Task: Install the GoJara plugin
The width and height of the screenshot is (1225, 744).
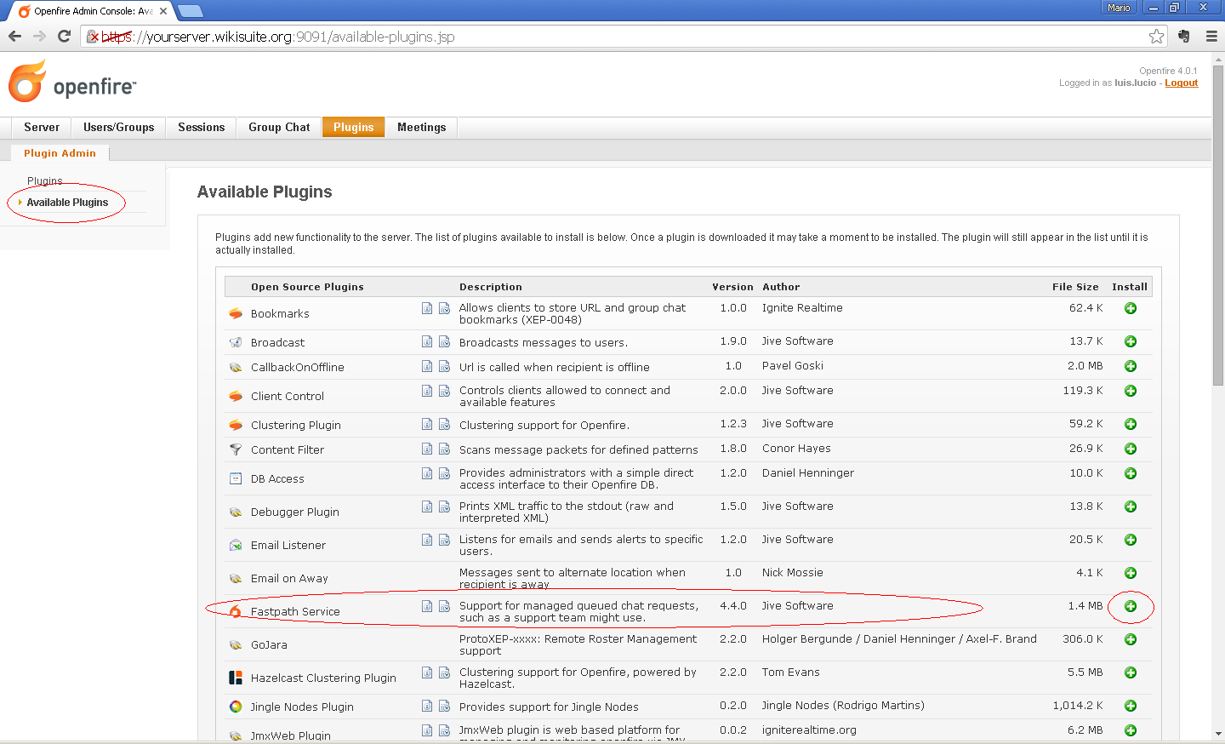Action: (1131, 639)
